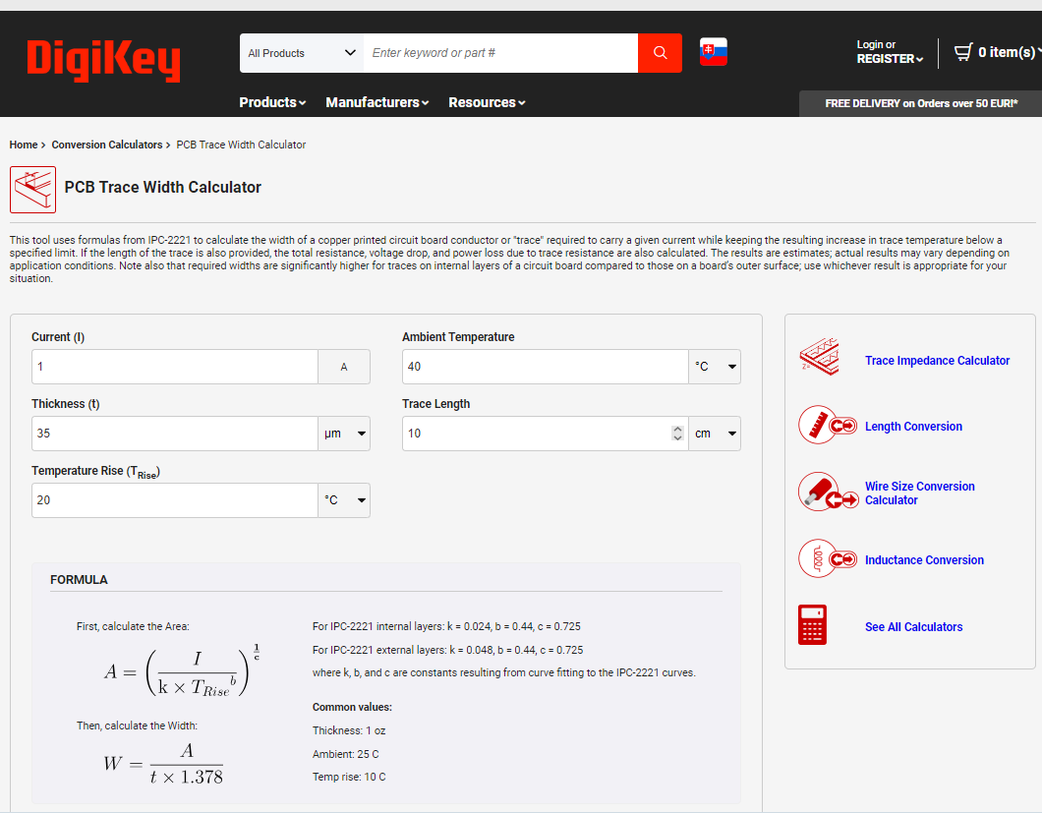This screenshot has width=1042, height=813.
Task: Open the Thickness unit dropdown
Action: point(344,434)
